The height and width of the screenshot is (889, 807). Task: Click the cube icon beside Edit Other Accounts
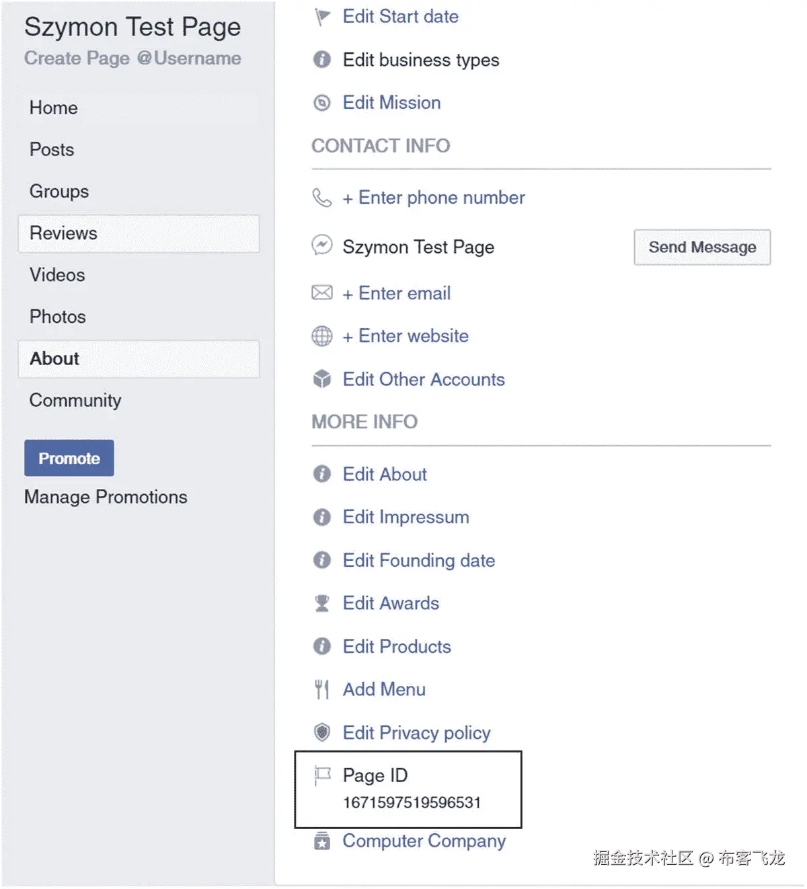(322, 379)
